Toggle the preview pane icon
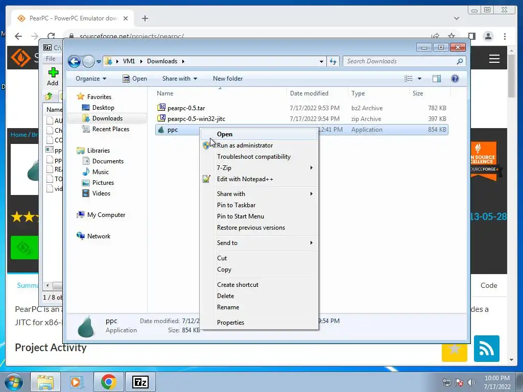 [x=437, y=79]
